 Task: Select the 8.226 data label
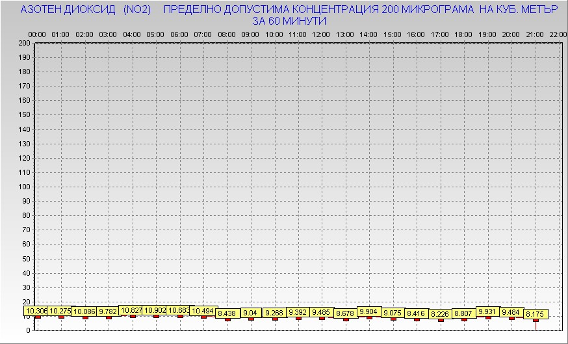click(440, 314)
